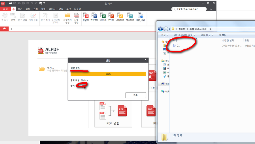Click the 완료 button in dialog
Image resolution: width=255 pixels, height=144 pixels.
pos(135,95)
